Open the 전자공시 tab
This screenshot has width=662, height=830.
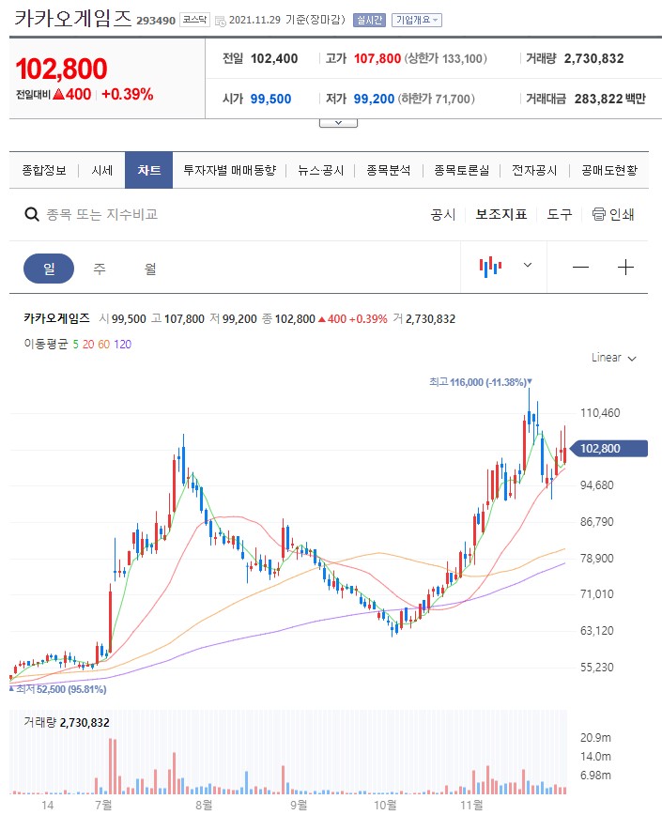click(x=534, y=171)
